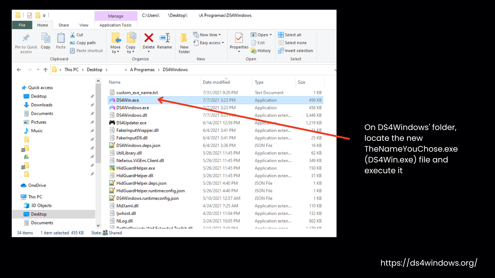The image size is (495, 278).
Task: Click Invert selection in the ribbon
Action: coord(296,51)
